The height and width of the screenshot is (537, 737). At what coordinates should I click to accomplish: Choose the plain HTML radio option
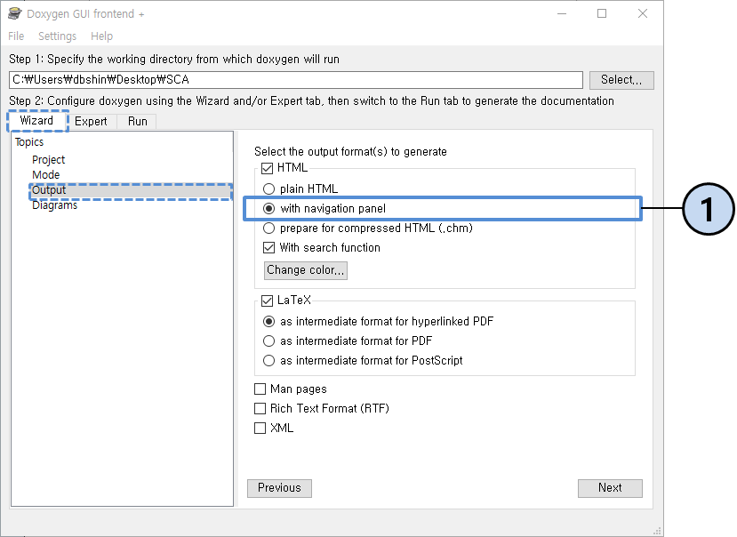268,189
